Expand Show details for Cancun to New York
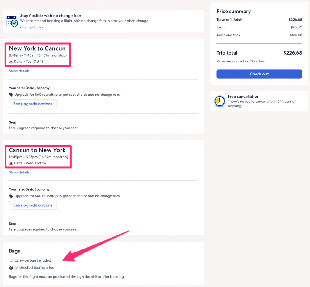This screenshot has height=287, width=310. (x=19, y=172)
